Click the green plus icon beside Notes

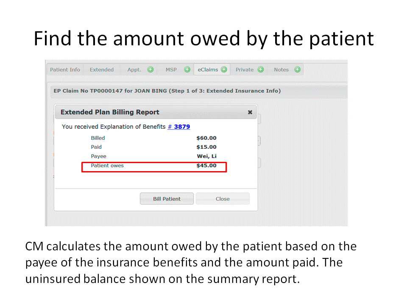point(297,69)
